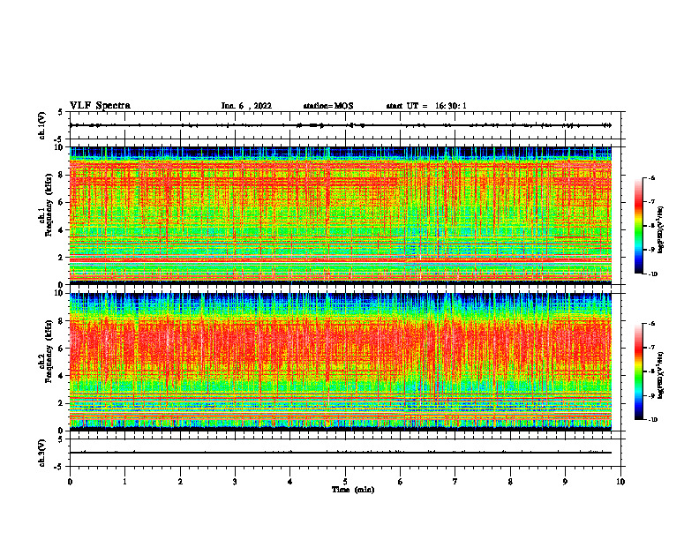Click the "ch.1(V)" waveform axis label
Viewport: 699px width, 540px height.
(x=41, y=125)
